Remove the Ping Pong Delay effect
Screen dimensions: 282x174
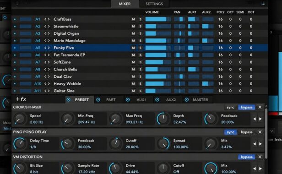(260, 132)
